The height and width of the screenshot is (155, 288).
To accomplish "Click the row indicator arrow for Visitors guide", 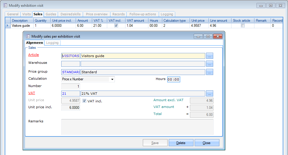I will point(8,26).
